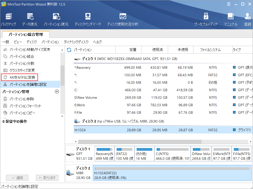
Task: Open the hamburger menu in title bar
Action: [x=229, y=4]
